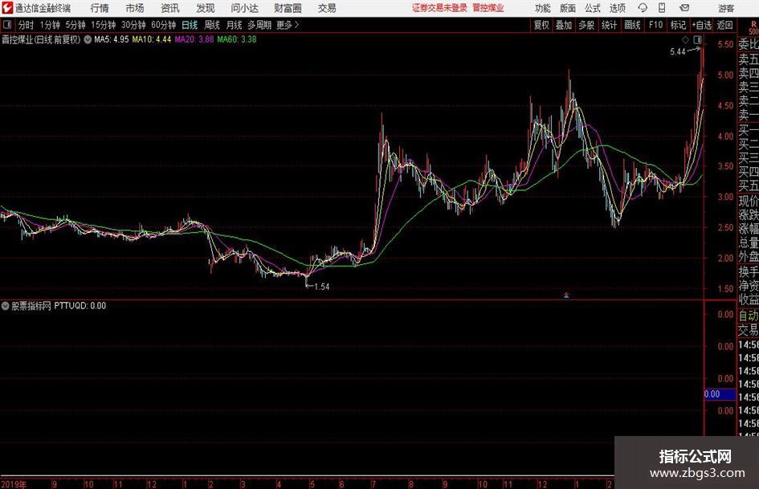Click the MA10: 4.44 value

click(x=152, y=39)
